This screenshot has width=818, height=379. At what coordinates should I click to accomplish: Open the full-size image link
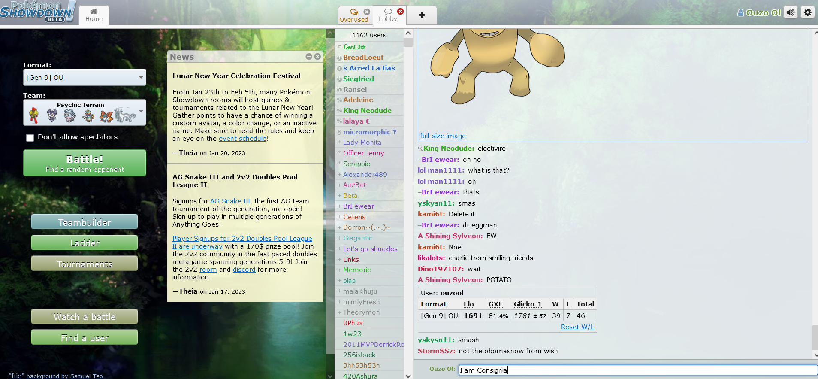point(443,136)
